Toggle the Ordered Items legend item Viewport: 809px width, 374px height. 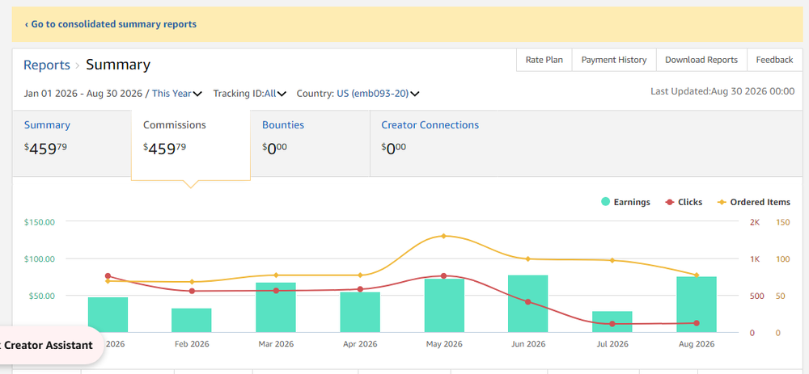(753, 202)
